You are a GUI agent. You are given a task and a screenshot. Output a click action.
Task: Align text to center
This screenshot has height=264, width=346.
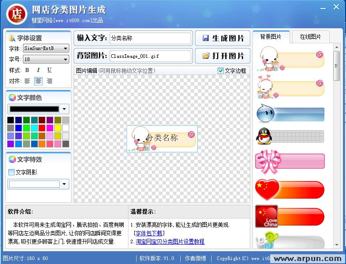click(38, 81)
